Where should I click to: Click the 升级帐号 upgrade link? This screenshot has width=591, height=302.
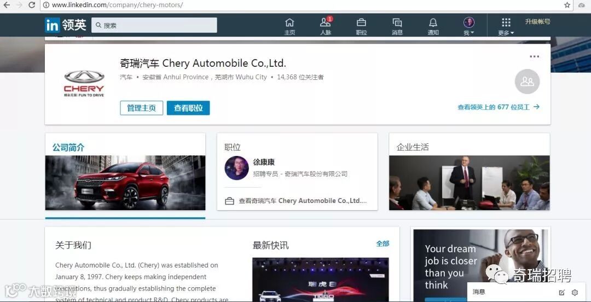(537, 21)
